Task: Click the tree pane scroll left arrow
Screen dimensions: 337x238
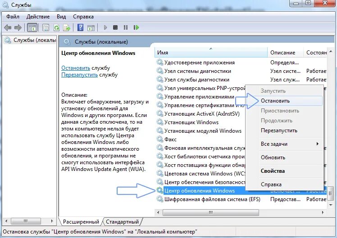Action: click(6, 221)
